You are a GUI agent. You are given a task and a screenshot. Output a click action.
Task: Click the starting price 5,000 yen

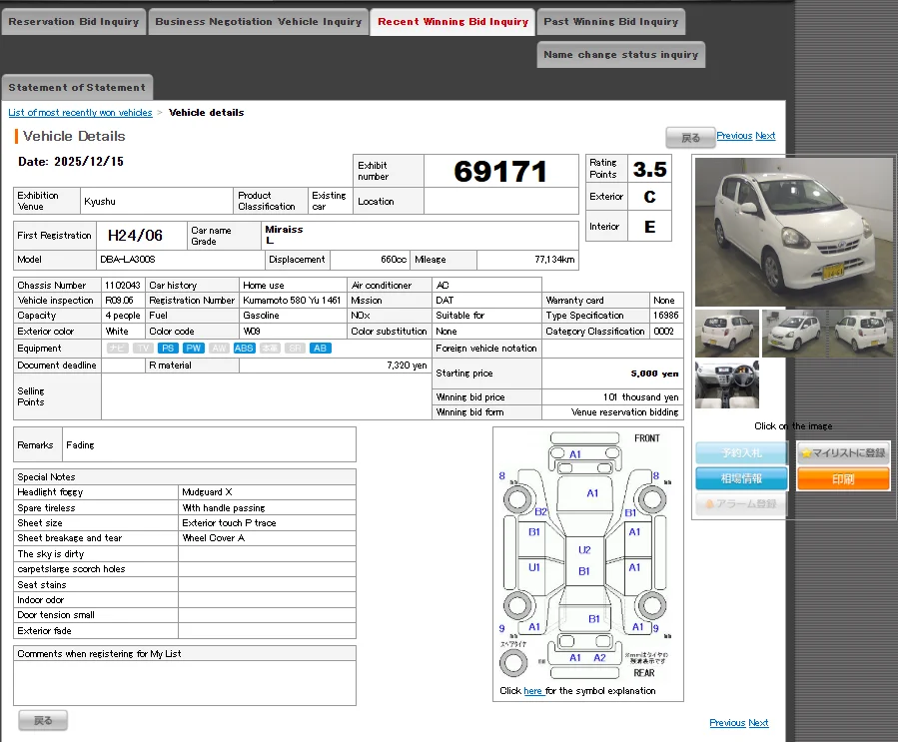click(x=654, y=373)
